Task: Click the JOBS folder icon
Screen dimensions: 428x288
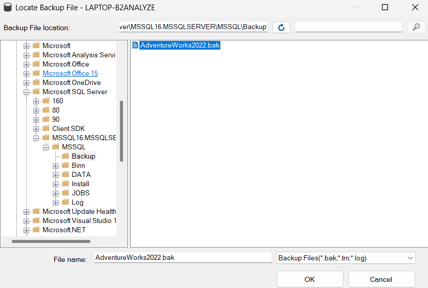Action: click(65, 193)
